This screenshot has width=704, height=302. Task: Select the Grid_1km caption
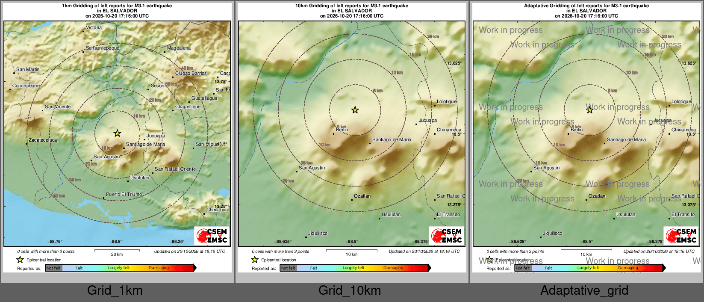[x=115, y=290]
